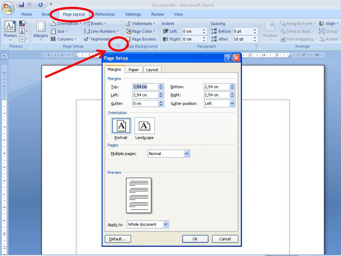Image resolution: width=341 pixels, height=256 pixels.
Task: Open Orientation ribbon dropdown
Action: 66,23
